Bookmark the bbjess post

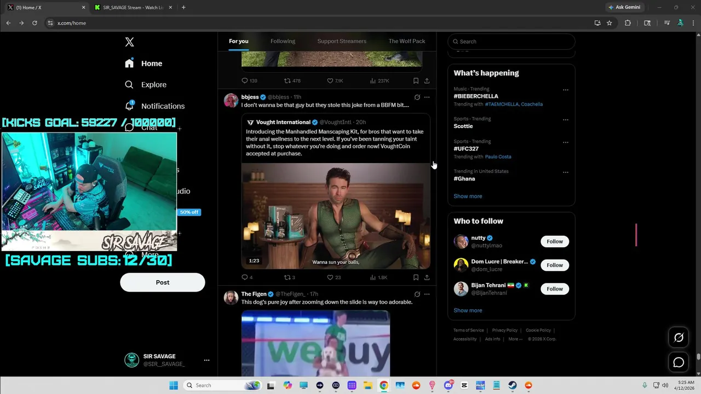[416, 277]
